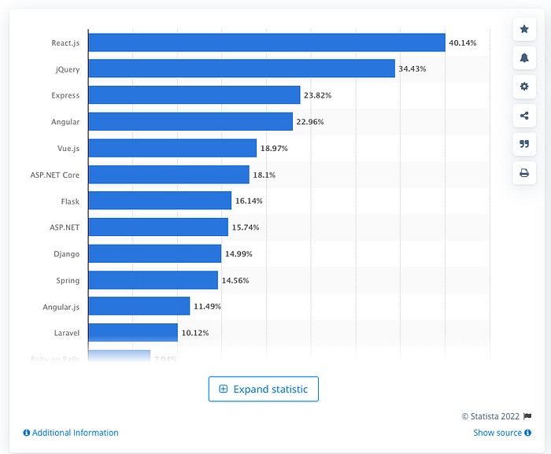Click the Django bar

point(155,253)
